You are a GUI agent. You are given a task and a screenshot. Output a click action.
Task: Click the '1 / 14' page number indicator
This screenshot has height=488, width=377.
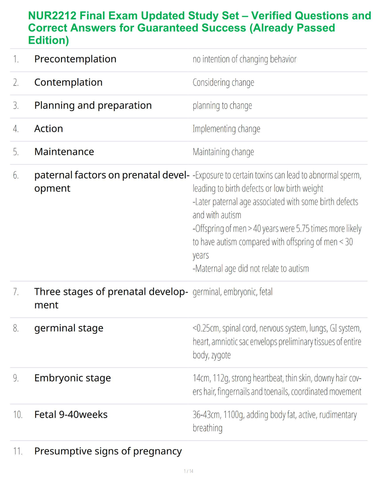188,471
